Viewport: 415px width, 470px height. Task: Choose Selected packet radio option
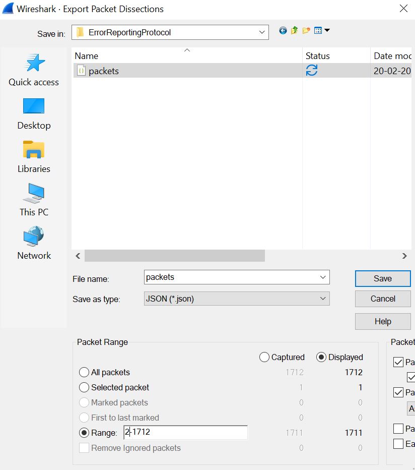pyautogui.click(x=84, y=387)
